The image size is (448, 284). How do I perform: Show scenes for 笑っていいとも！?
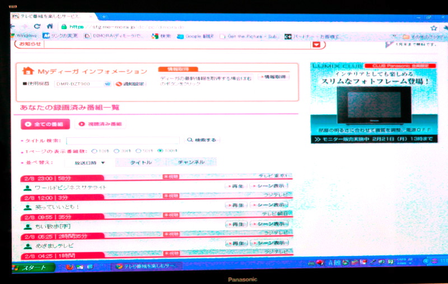click(269, 205)
